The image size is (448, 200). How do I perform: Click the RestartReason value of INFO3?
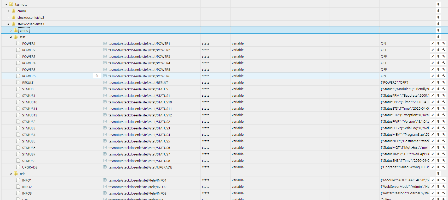405,193
